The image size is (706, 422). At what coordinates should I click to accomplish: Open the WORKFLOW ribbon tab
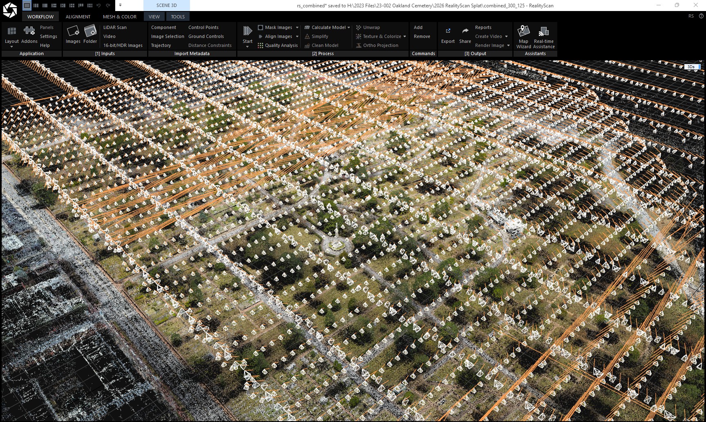pyautogui.click(x=40, y=17)
